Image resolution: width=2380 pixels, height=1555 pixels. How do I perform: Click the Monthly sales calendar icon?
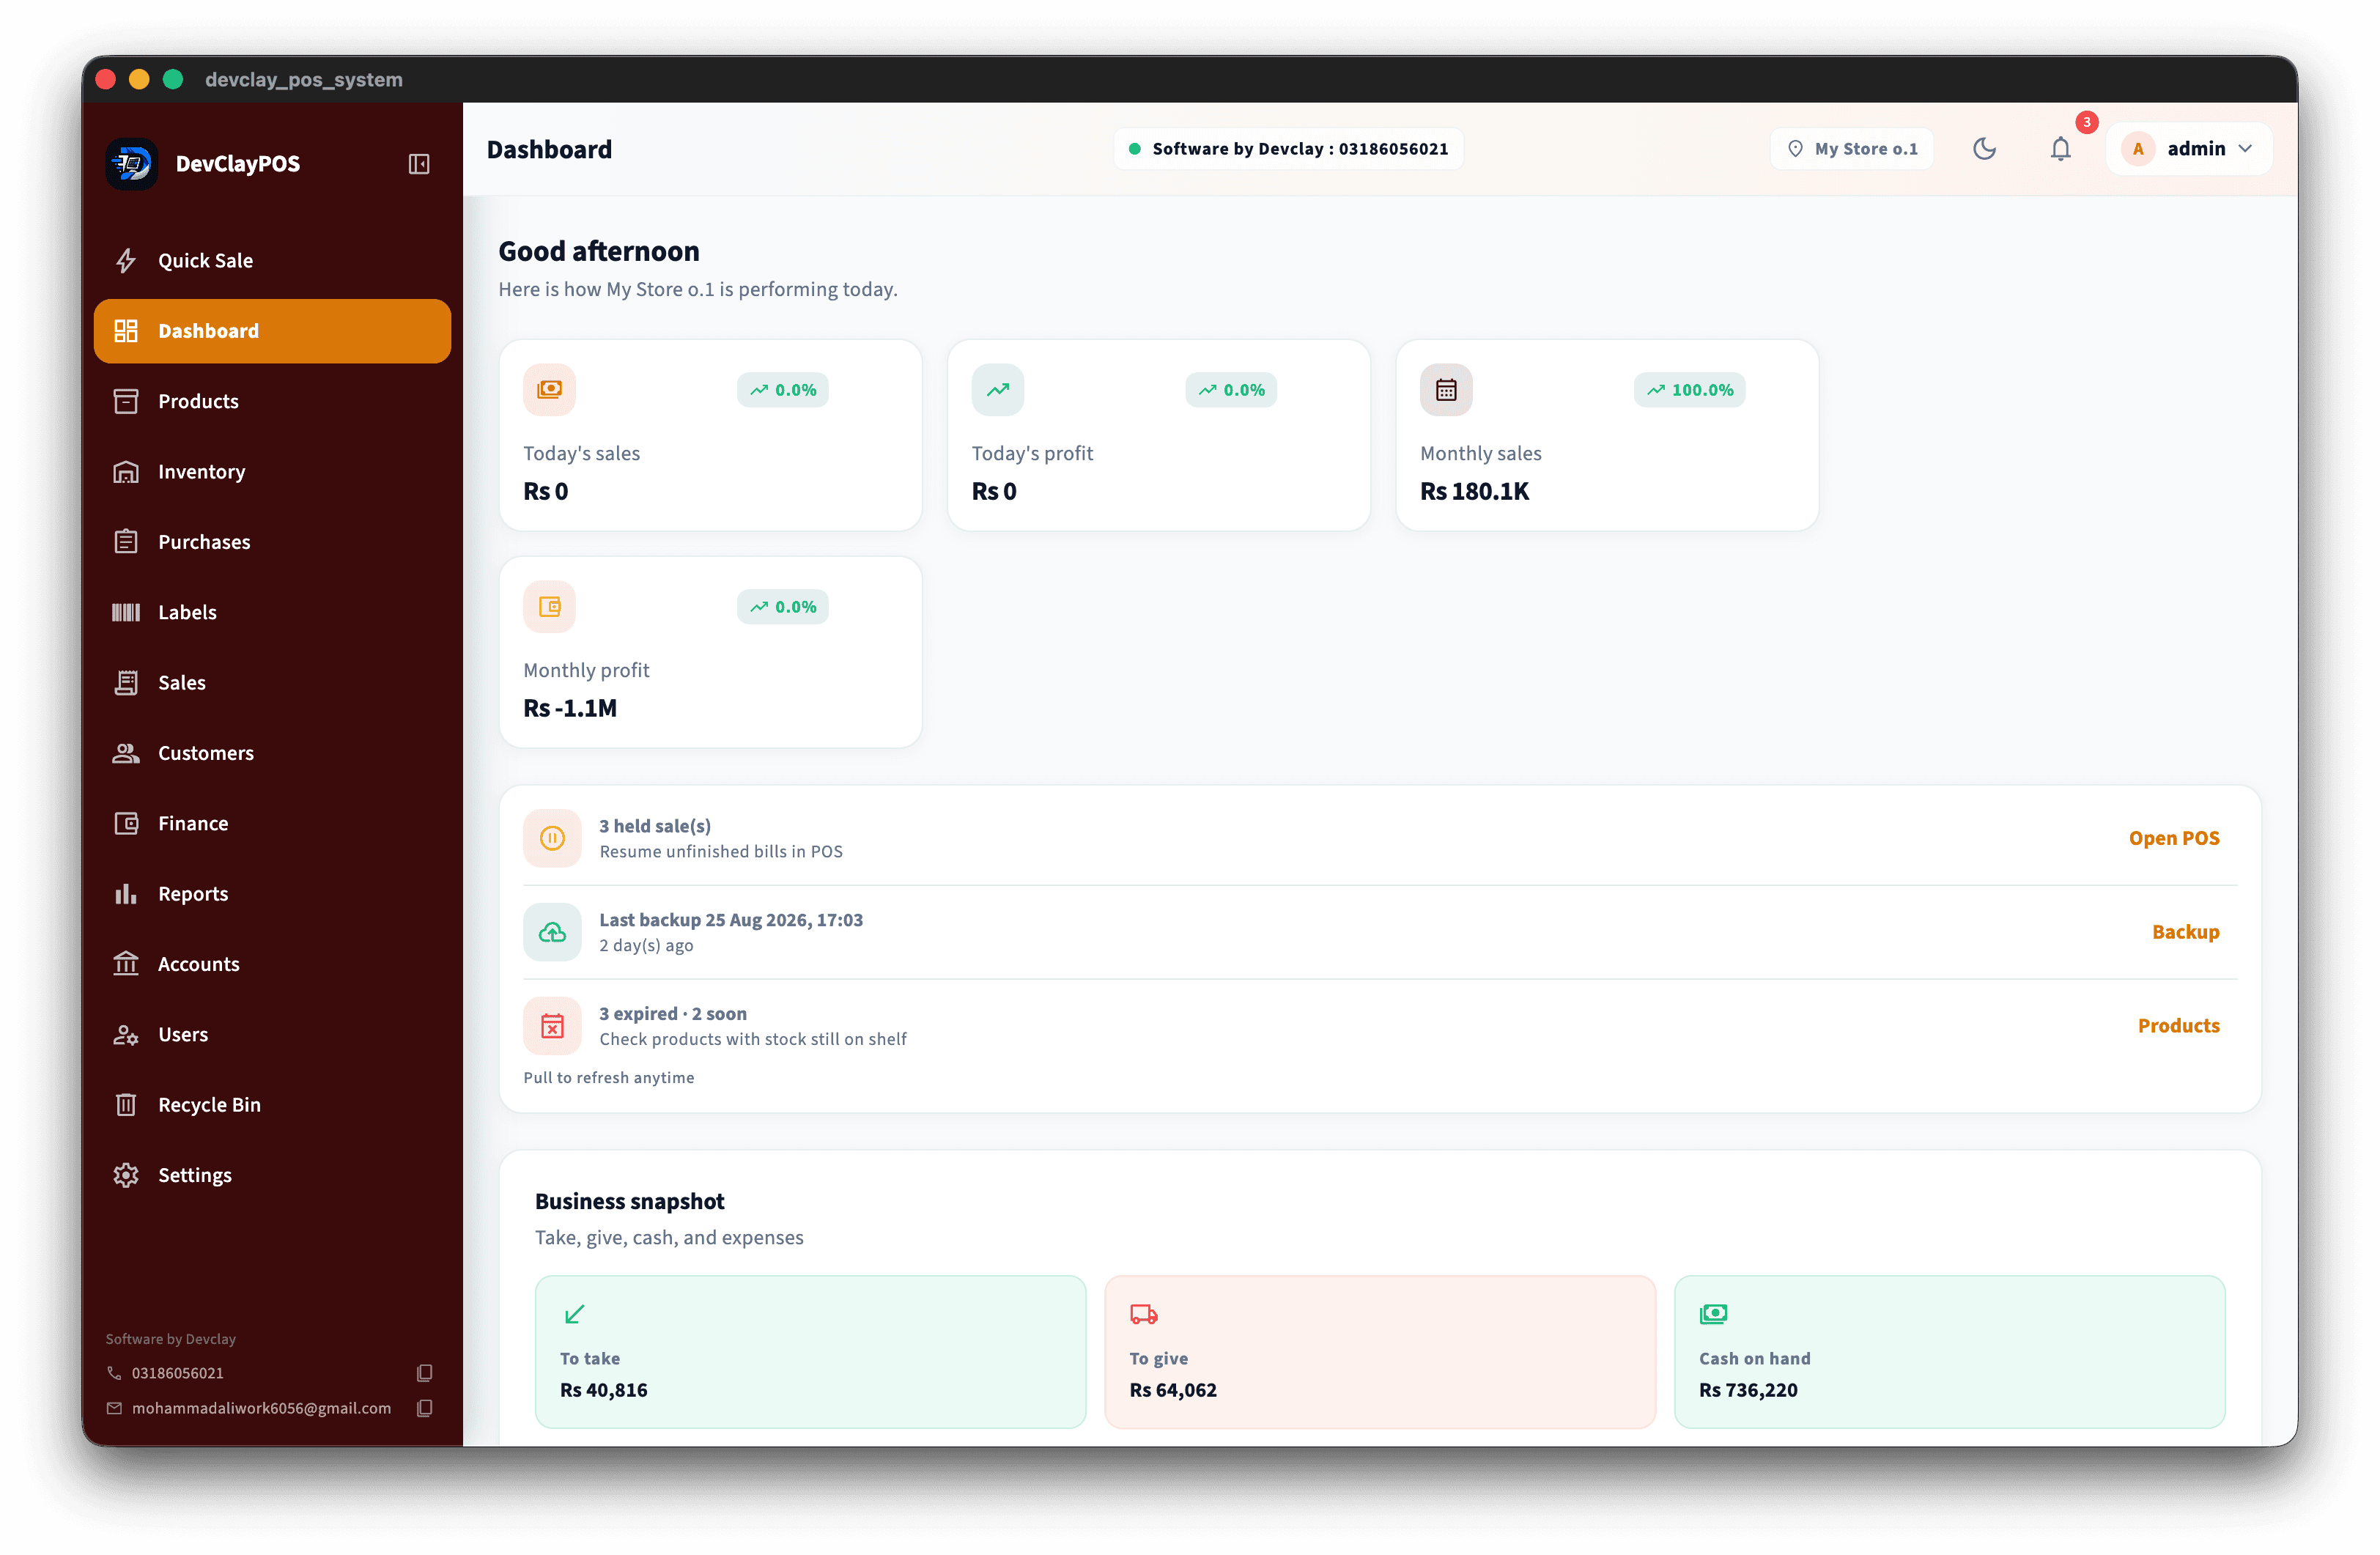coord(1446,390)
